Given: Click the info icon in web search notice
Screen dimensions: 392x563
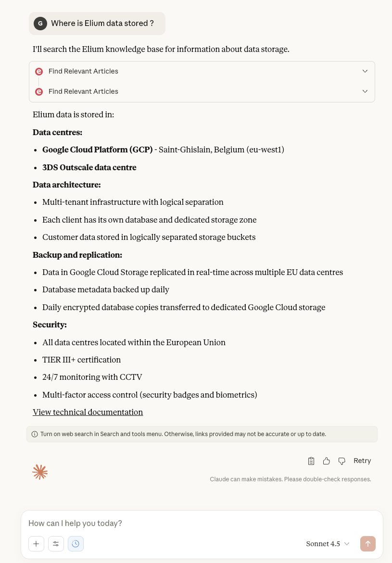Looking at the screenshot, I should click(x=35, y=434).
